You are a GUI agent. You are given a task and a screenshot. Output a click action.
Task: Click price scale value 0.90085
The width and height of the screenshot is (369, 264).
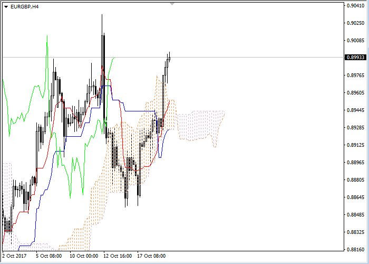pos(356,41)
